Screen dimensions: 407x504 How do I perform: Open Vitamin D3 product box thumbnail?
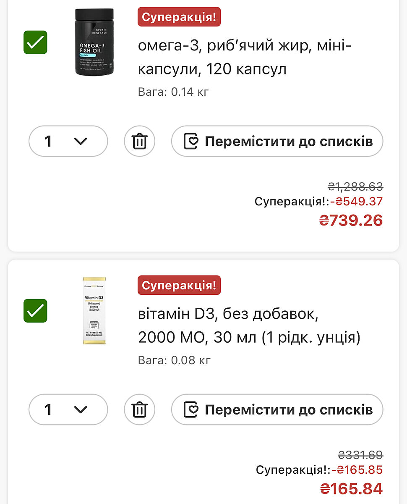click(x=94, y=311)
